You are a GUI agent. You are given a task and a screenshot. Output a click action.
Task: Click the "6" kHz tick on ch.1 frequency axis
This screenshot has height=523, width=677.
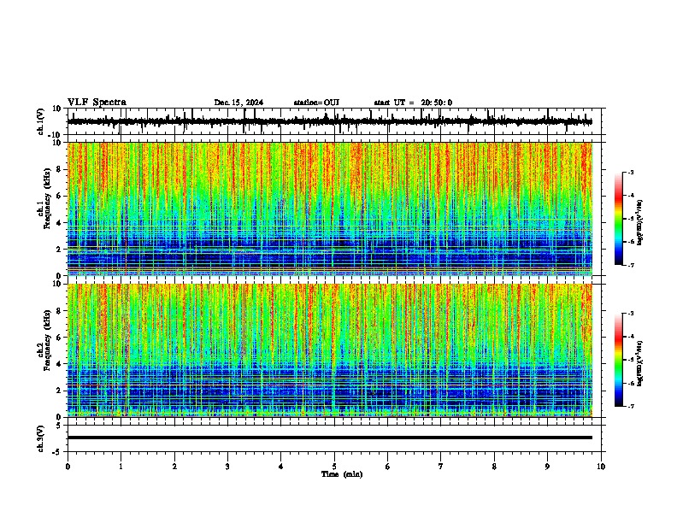60,196
